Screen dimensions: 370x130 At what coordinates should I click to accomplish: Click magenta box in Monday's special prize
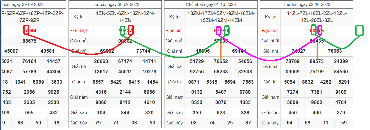(320, 30)
